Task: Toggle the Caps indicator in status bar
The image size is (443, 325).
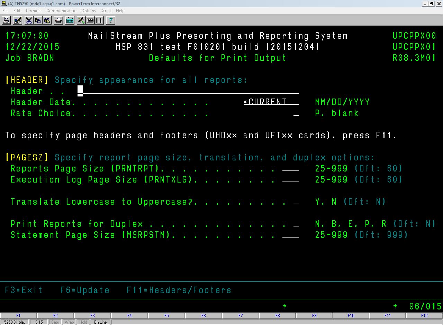Action: (x=55, y=322)
